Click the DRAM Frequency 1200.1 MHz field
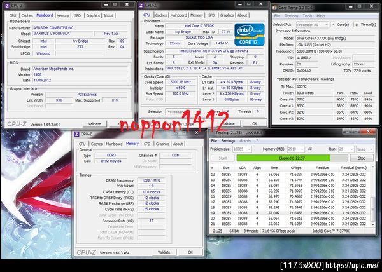 151,180
